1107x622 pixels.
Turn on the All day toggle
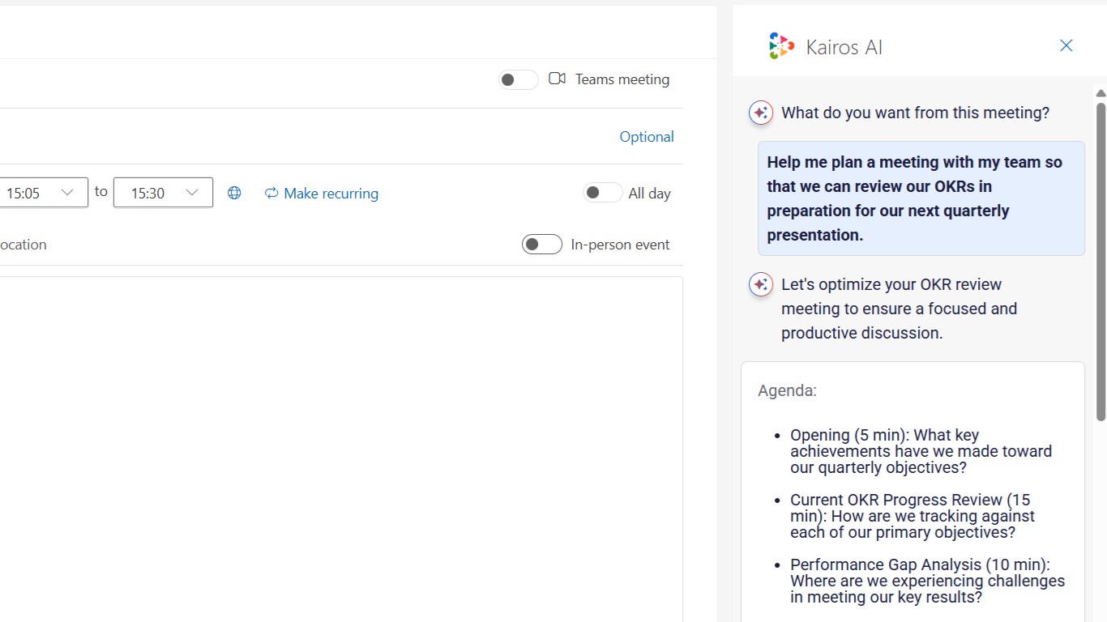pos(602,193)
